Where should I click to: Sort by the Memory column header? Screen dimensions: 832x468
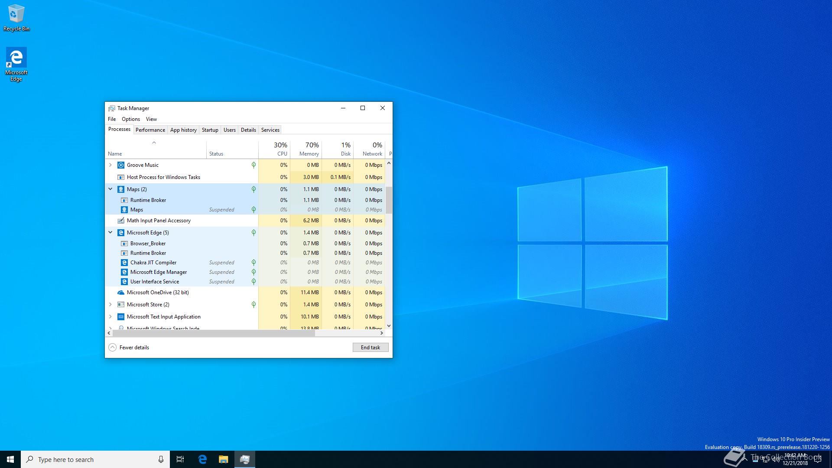[306, 150]
